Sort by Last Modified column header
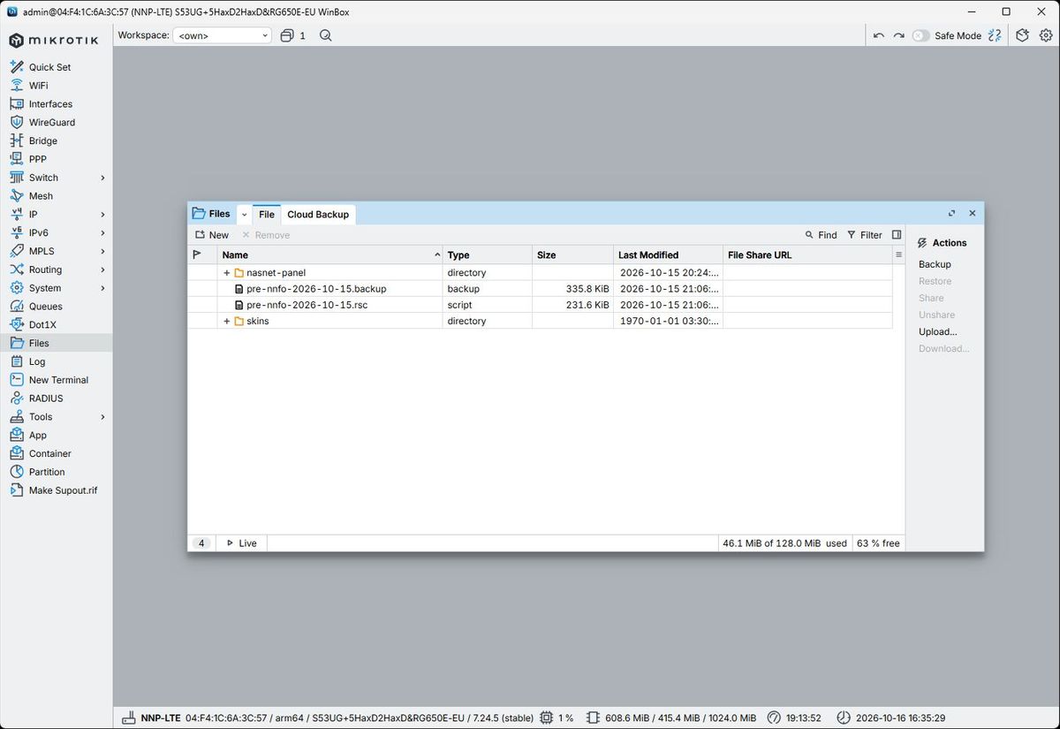 tap(668, 255)
